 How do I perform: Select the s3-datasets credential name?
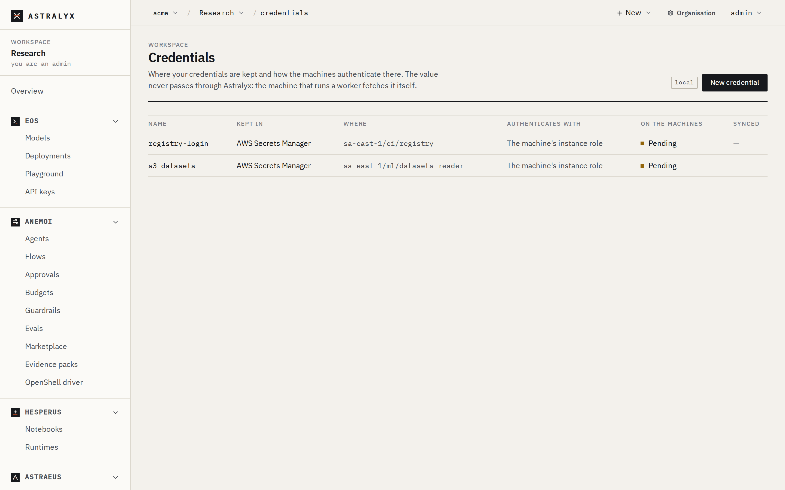tap(172, 166)
